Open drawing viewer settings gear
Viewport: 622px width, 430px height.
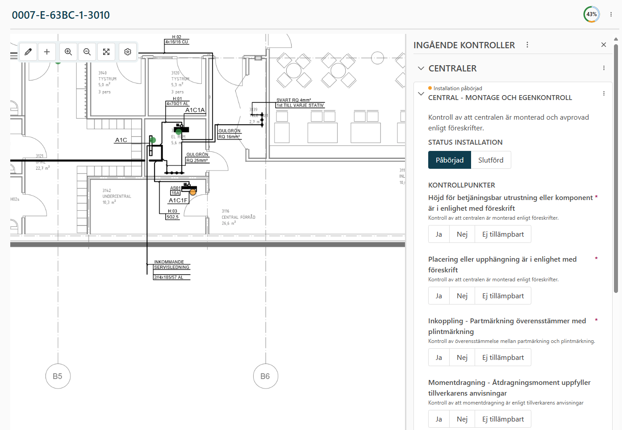point(128,52)
